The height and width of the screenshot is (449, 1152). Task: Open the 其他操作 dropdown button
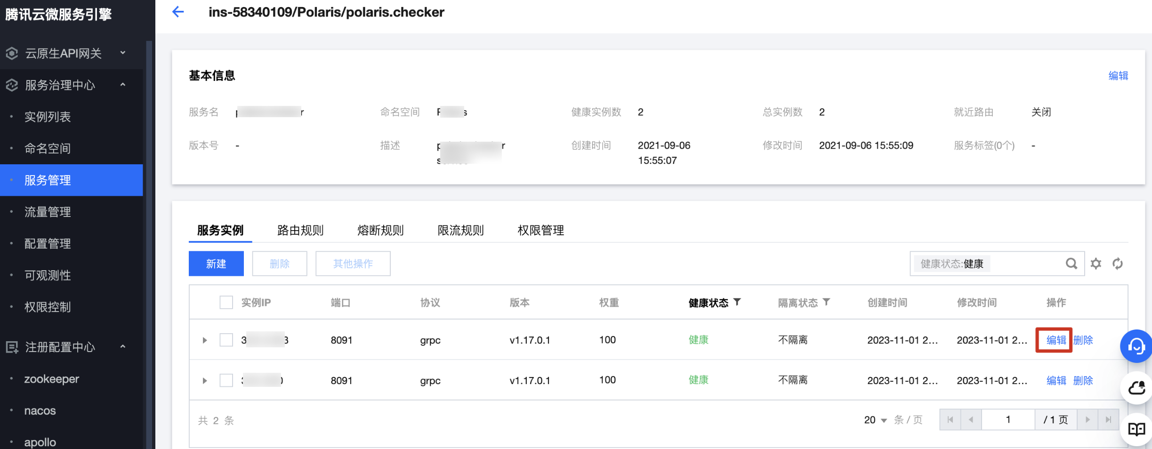353,264
